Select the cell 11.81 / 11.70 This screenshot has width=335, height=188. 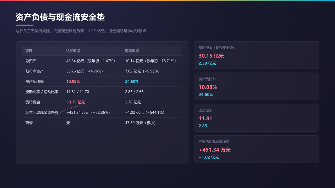pyautogui.click(x=78, y=92)
